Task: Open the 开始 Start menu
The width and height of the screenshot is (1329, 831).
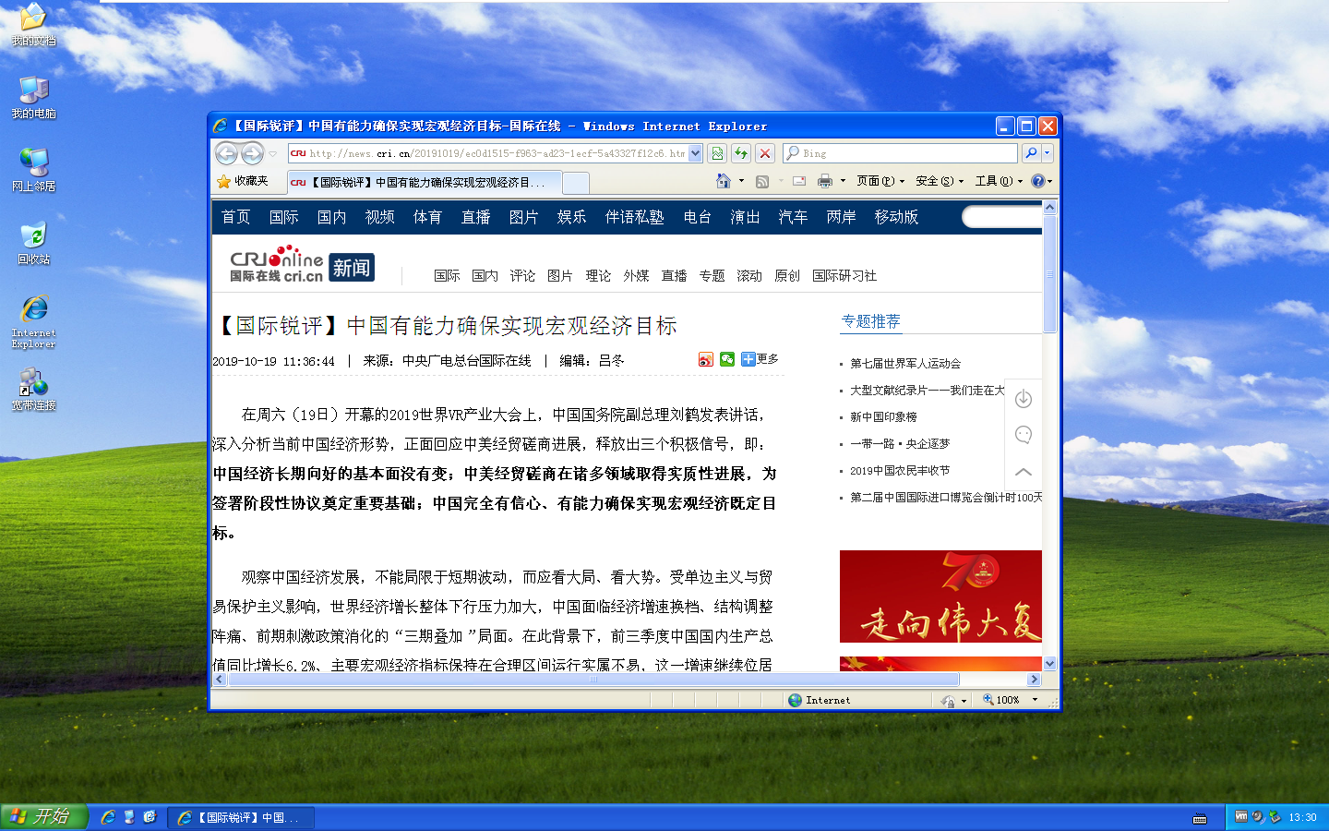Action: 42,816
